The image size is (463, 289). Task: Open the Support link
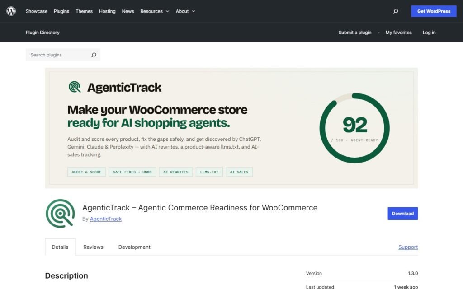point(408,247)
